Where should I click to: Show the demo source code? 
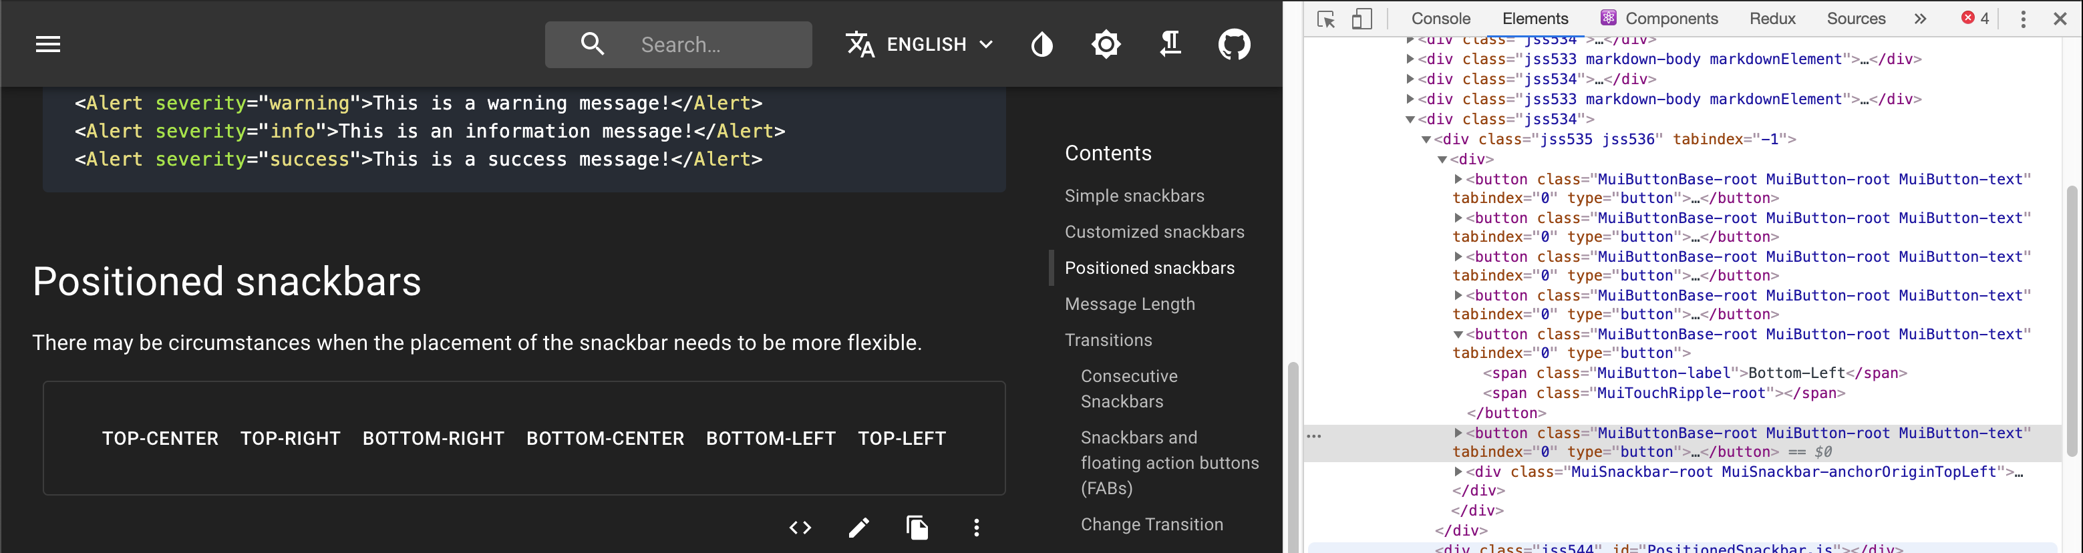(800, 527)
